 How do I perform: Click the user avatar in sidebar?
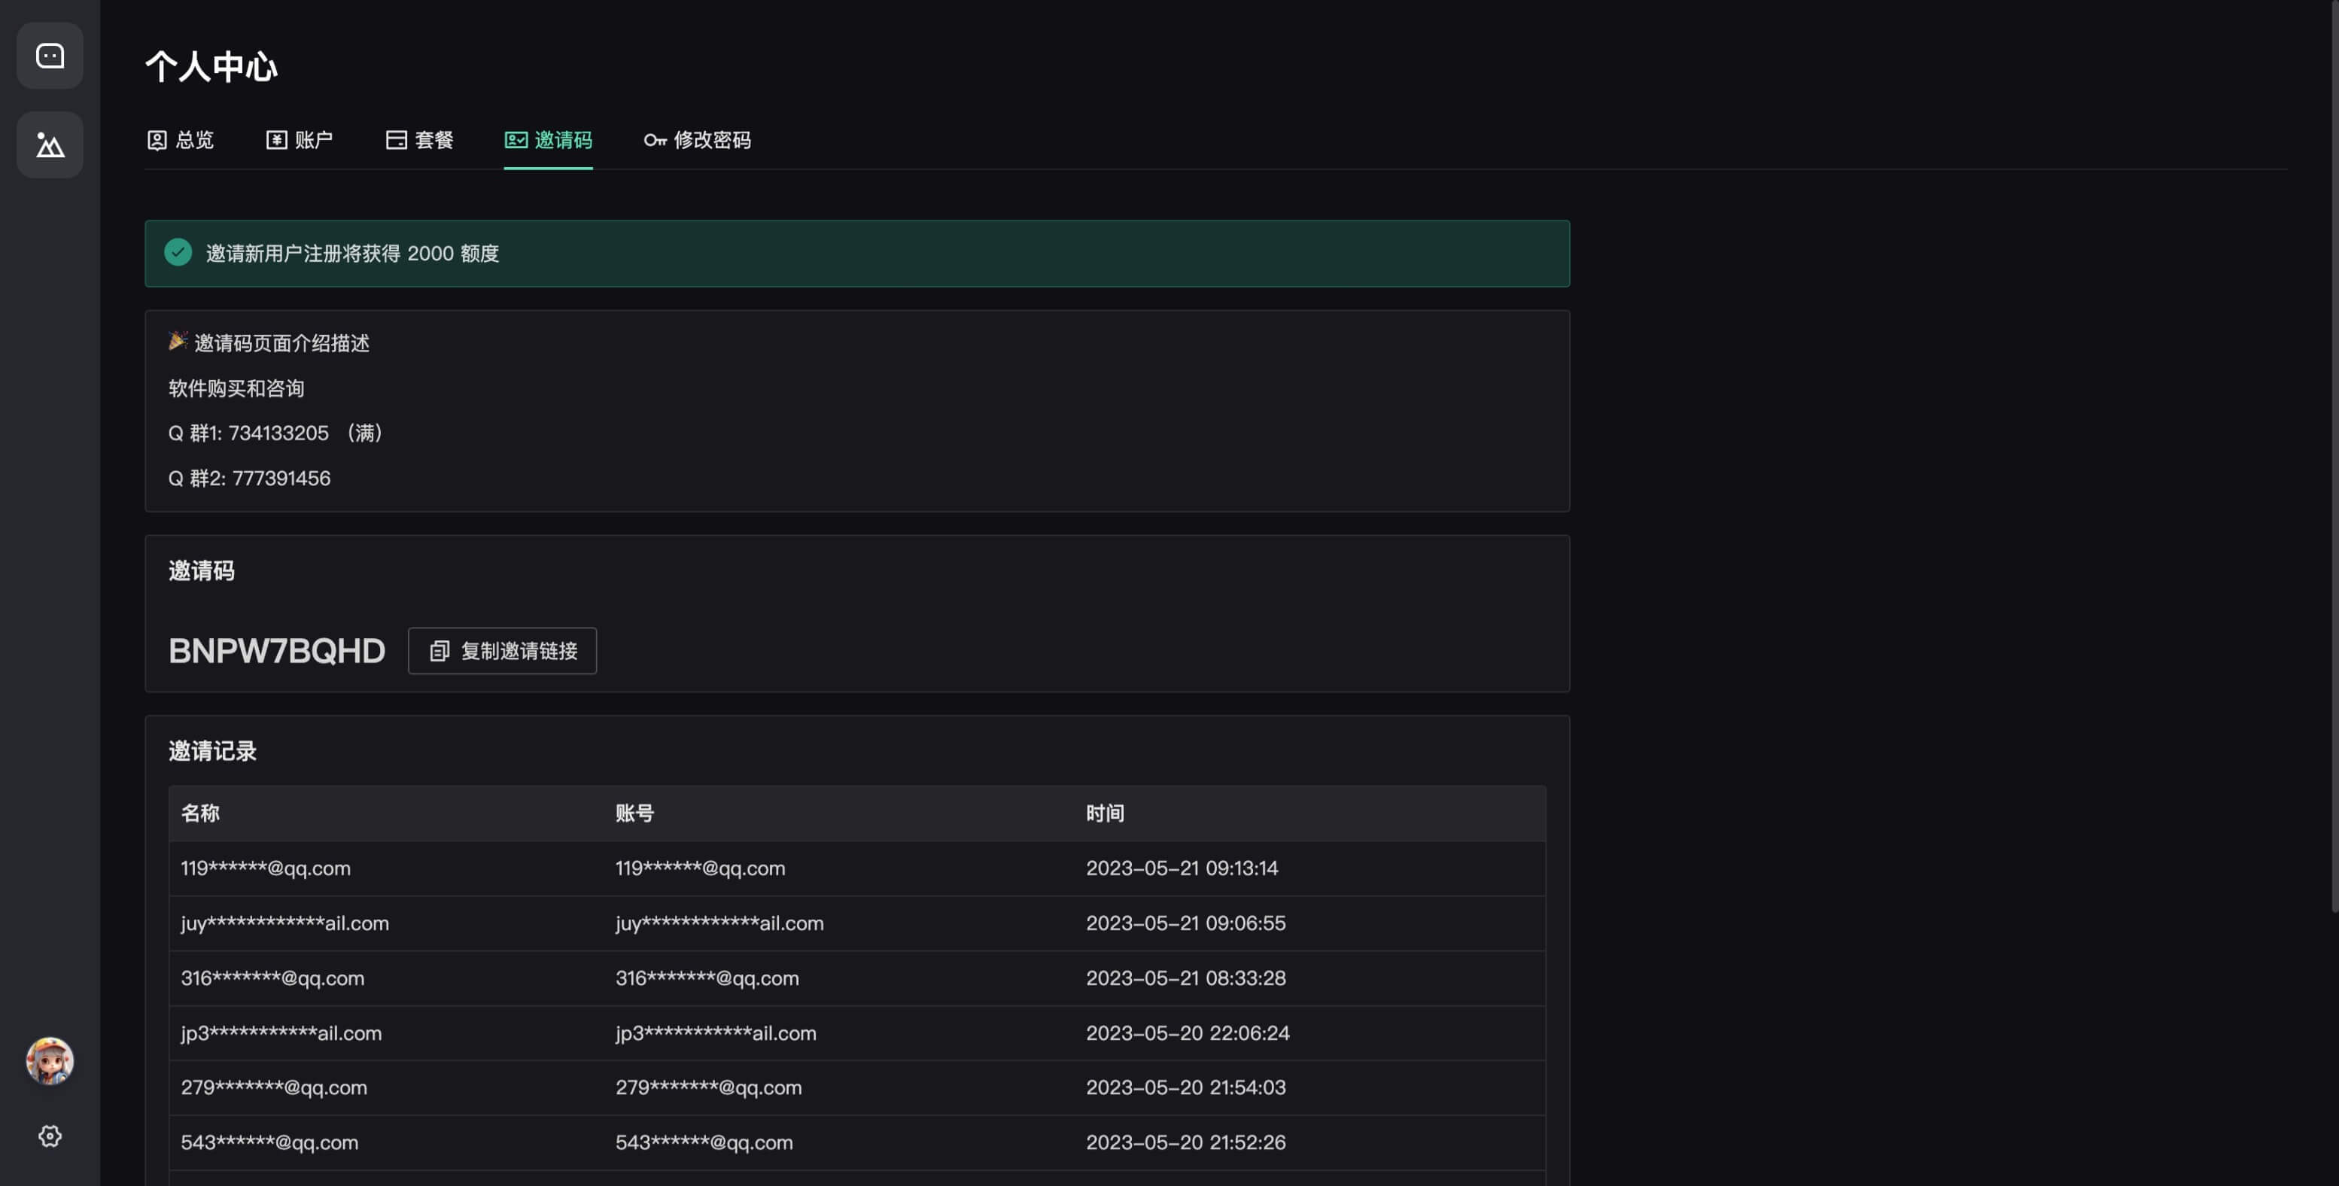coord(50,1060)
